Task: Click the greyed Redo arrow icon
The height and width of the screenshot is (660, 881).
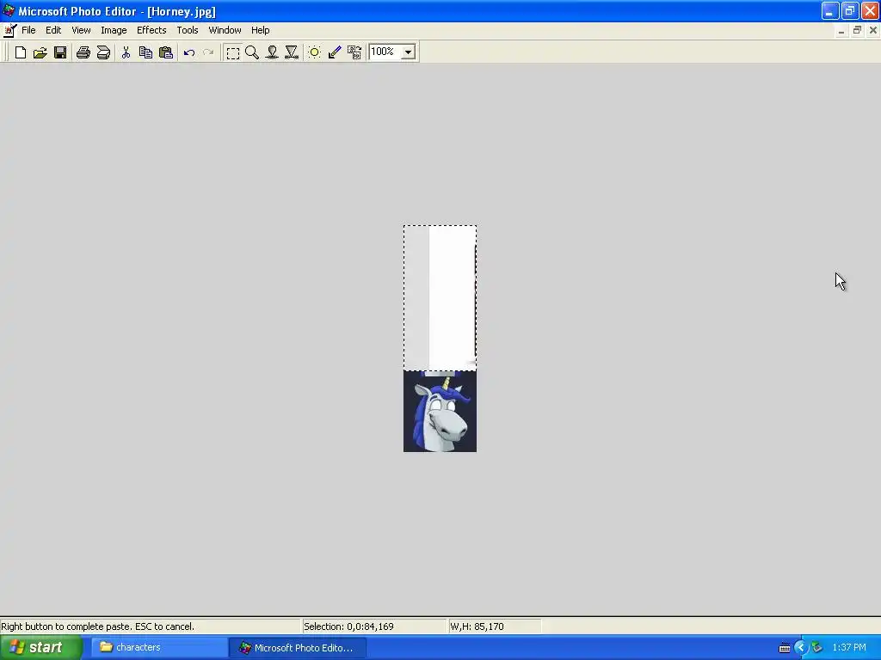Action: tap(208, 52)
